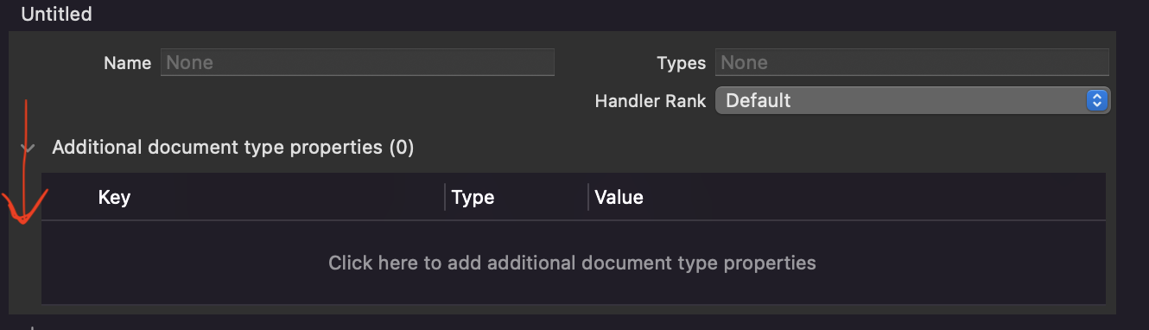
Task: Click the divider between Type and Value columns
Action: (588, 197)
